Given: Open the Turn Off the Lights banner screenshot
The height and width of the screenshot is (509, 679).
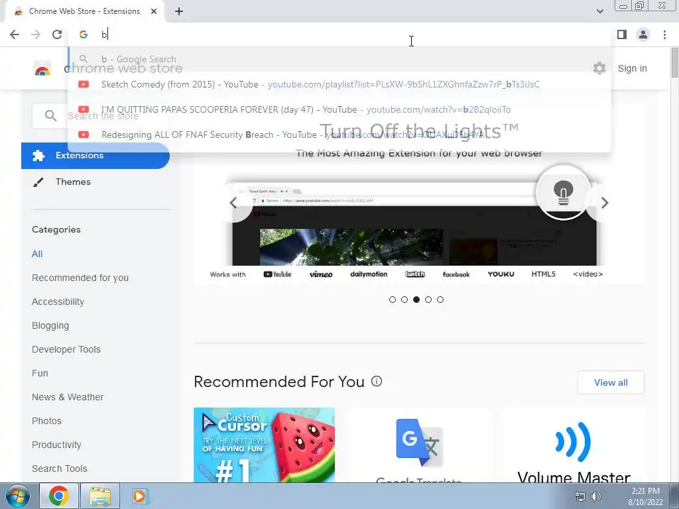Looking at the screenshot, I should [x=414, y=224].
